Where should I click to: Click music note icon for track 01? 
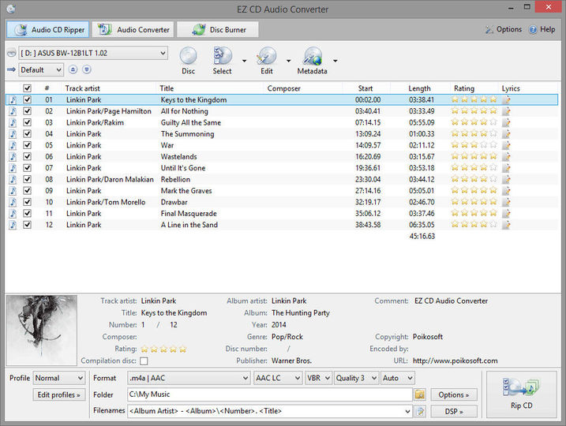[13, 100]
